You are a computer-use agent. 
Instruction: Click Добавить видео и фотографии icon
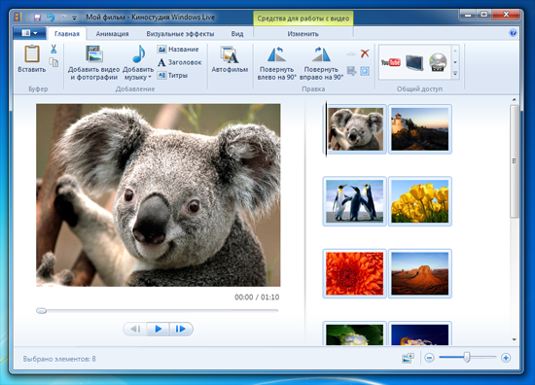[x=93, y=53]
